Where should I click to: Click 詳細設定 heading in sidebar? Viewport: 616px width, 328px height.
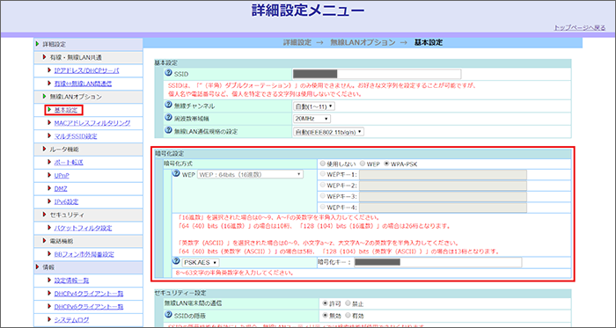tap(55, 44)
